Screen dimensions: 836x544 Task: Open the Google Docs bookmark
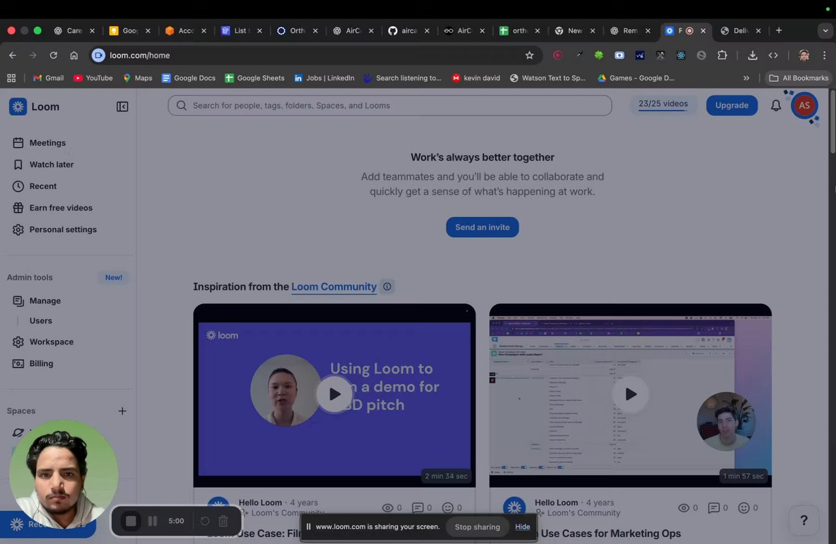coord(188,78)
